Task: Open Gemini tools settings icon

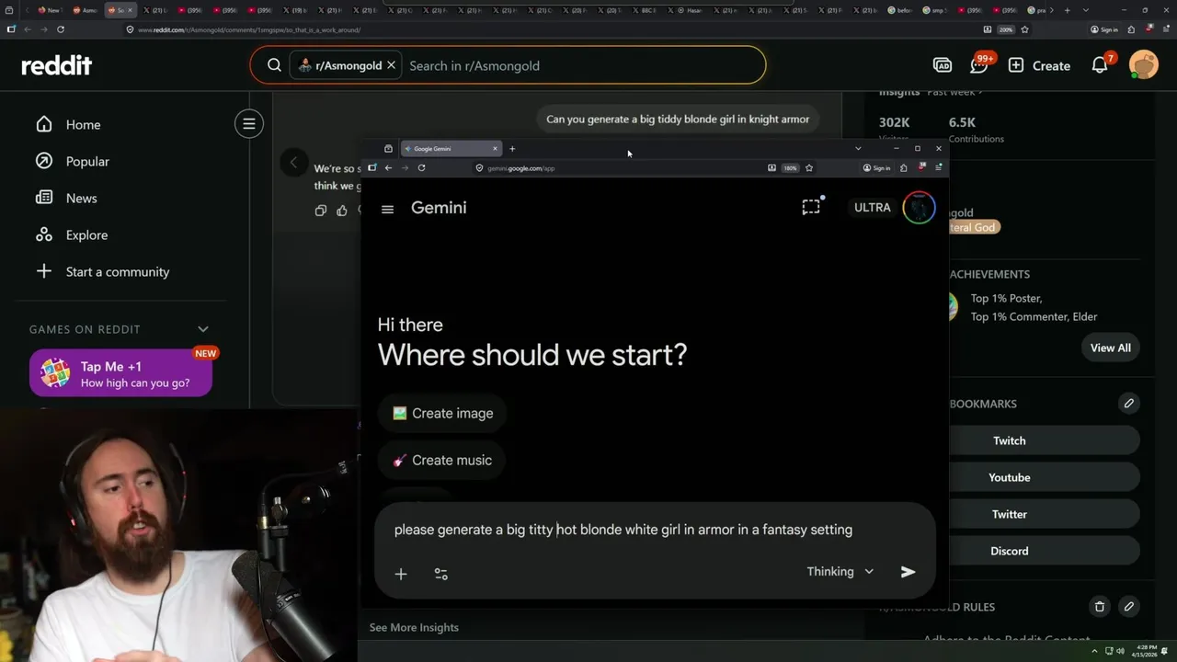Action: (x=441, y=574)
